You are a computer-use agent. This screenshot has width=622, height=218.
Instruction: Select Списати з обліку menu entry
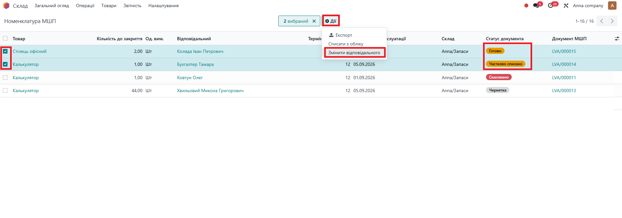point(346,44)
